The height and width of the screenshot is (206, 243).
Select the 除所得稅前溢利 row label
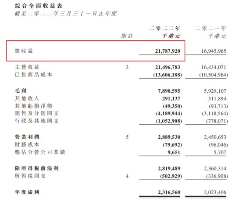pos(37,168)
